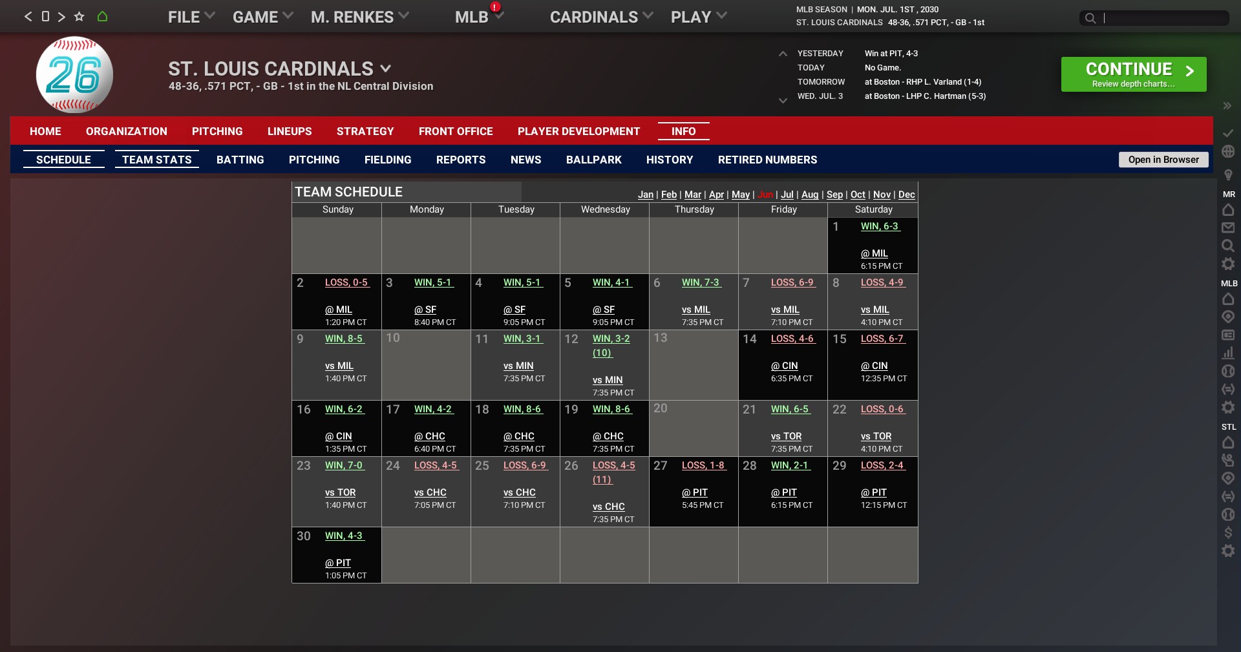
Task: Open the dollar finances icon under STL
Action: (1228, 532)
